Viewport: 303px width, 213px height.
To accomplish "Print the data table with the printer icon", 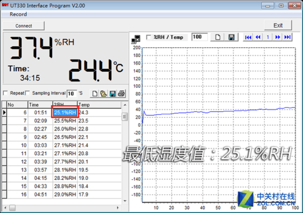I will 121,94.
